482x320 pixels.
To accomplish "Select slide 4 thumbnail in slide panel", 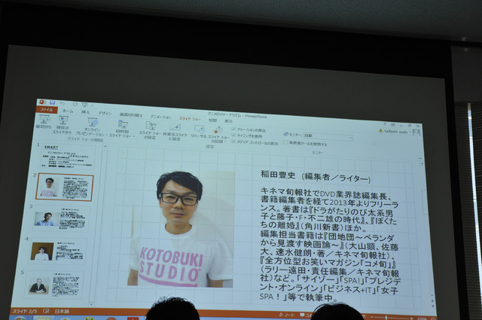I will (57, 251).
